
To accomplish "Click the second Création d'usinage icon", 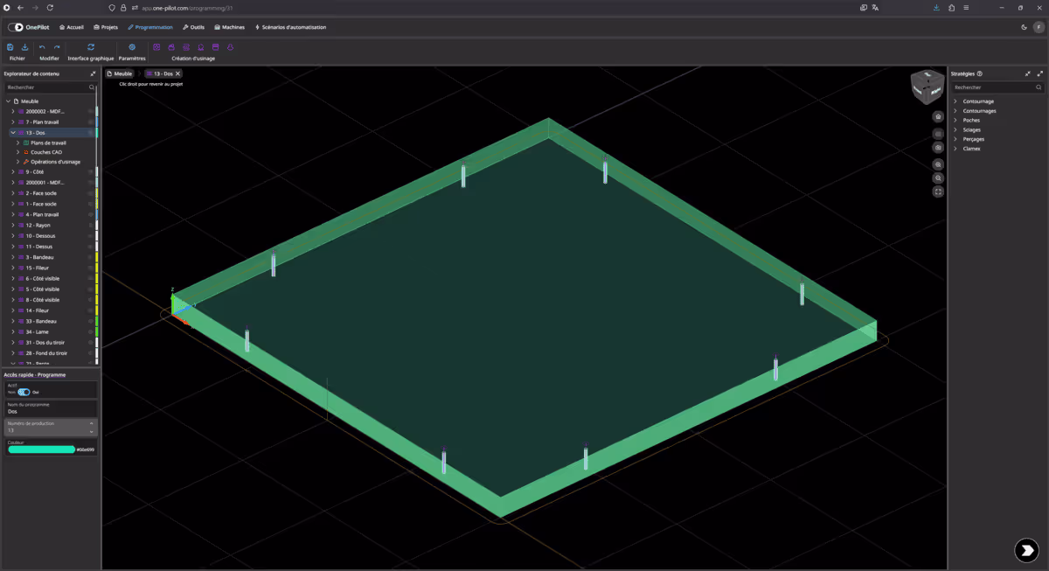I will 172,47.
